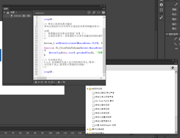Click the up arrow of the code editor scrollbar

point(104,17)
